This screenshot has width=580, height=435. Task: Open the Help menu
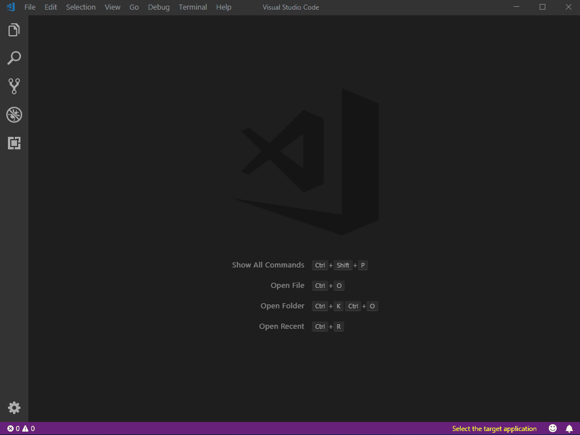(x=223, y=7)
